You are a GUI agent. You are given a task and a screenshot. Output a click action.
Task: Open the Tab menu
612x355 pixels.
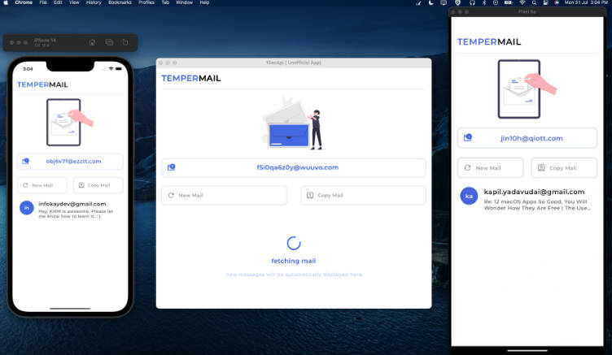point(165,2)
